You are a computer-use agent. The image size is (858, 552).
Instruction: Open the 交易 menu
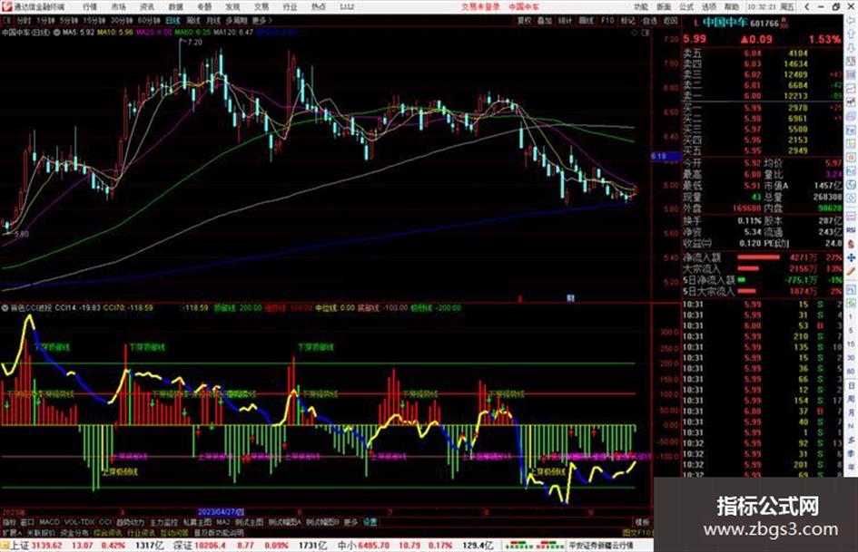(261, 6)
